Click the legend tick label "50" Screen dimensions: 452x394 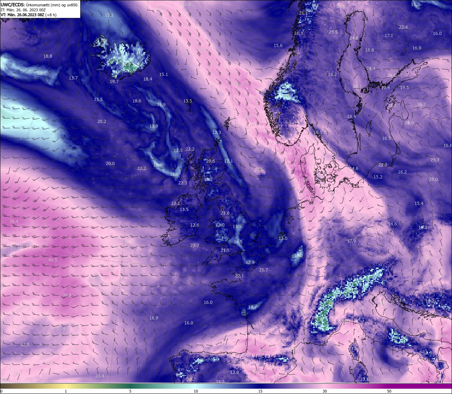pyautogui.click(x=389, y=391)
